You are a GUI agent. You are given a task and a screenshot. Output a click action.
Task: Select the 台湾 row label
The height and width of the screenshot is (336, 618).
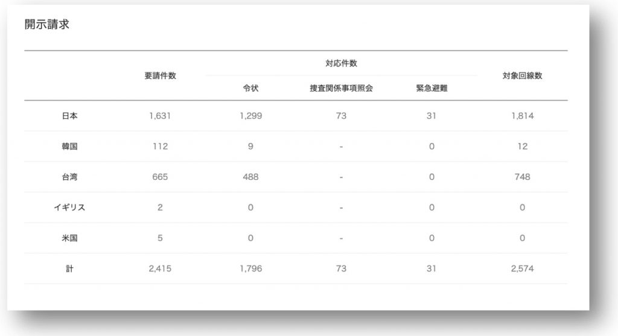(70, 177)
